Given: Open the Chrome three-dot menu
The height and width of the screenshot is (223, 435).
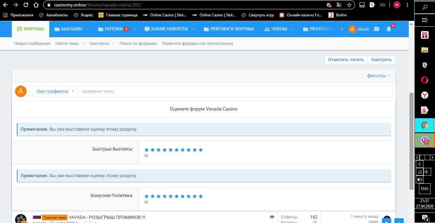Looking at the screenshot, I should (x=407, y=5).
